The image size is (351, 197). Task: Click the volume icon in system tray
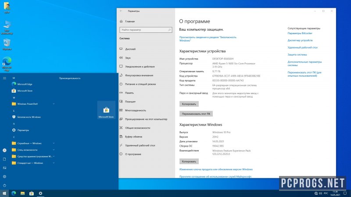pyautogui.click(x=320, y=193)
